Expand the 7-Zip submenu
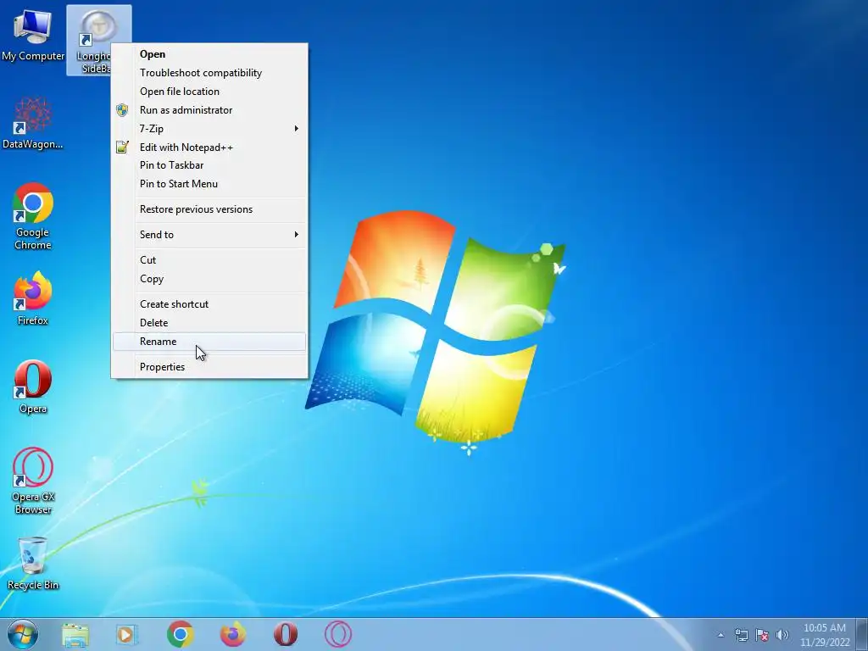 (x=209, y=129)
